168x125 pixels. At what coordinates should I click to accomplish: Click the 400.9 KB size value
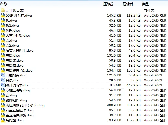(114, 105)
